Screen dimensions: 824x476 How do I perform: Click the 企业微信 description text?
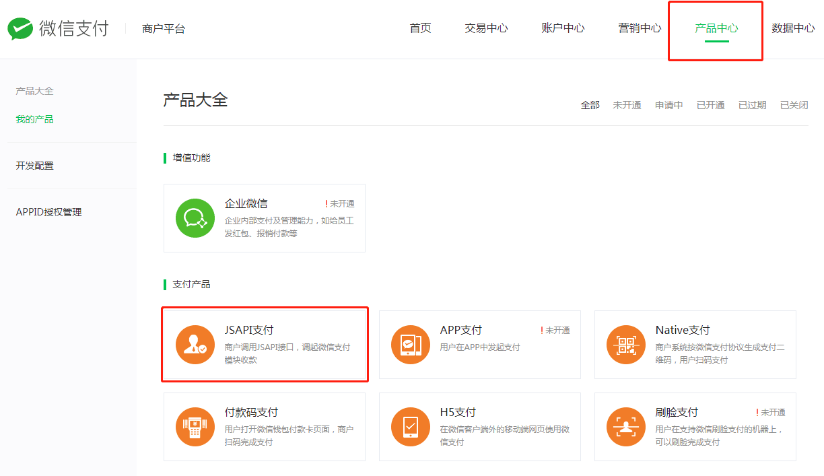click(x=289, y=227)
